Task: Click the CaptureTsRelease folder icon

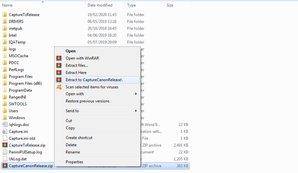Action: pos(5,14)
